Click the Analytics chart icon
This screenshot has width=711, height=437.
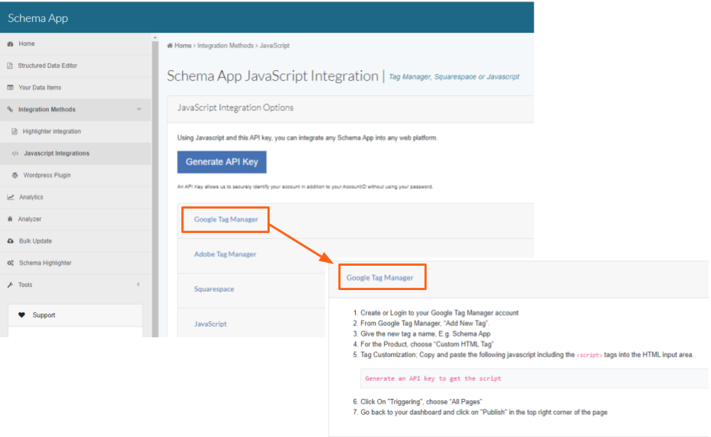coord(11,197)
